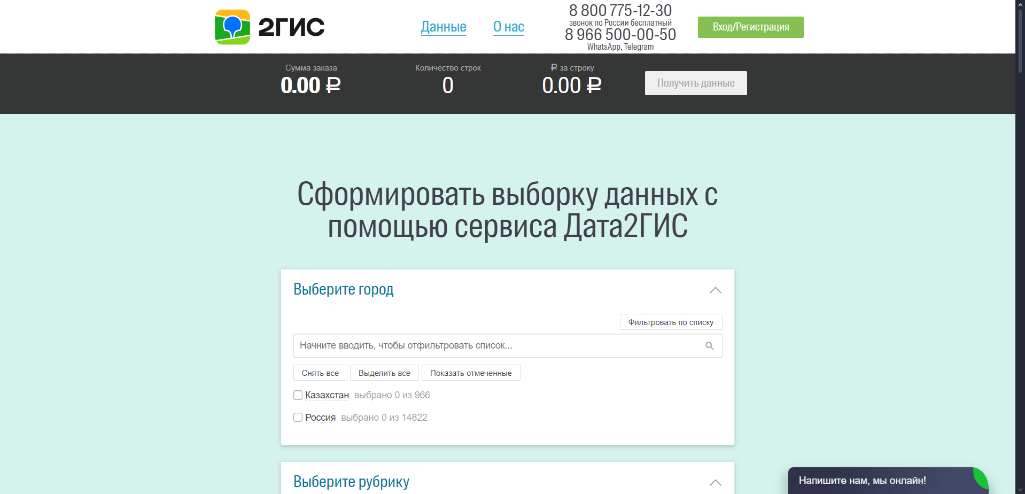This screenshot has height=494, width=1025.
Task: Tick the Россия checkbox
Action: [298, 418]
